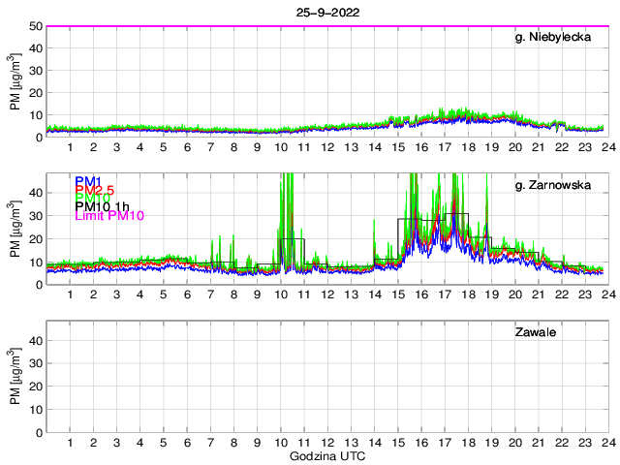Click hour 24 tick under the Zawale plot
This screenshot has width=620, height=465.
point(606,442)
